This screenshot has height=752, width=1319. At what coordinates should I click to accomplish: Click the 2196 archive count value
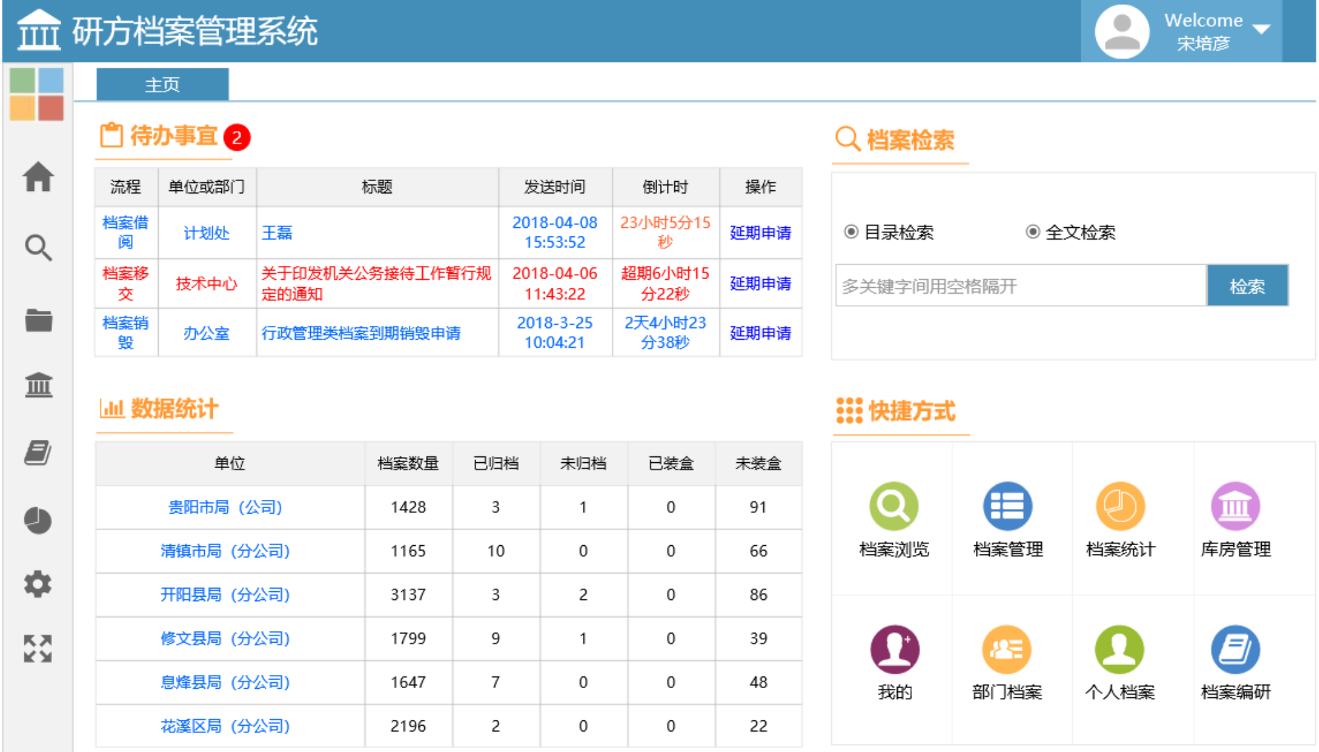[408, 726]
